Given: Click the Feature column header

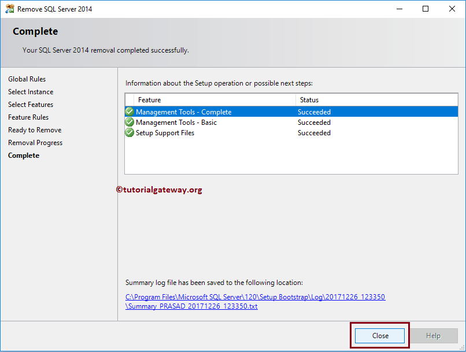Looking at the screenshot, I should [214, 100].
